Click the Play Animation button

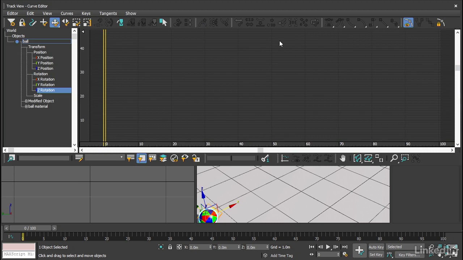click(328, 247)
